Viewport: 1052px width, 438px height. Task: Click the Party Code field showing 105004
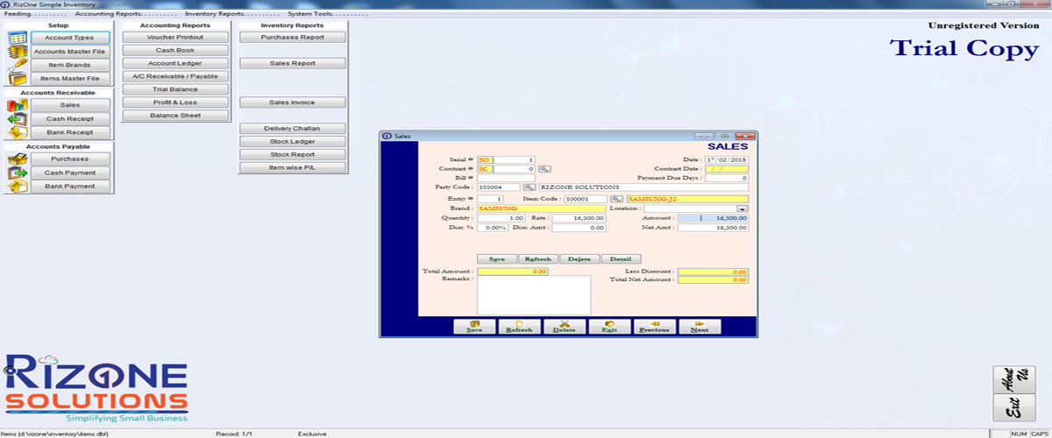tap(499, 187)
